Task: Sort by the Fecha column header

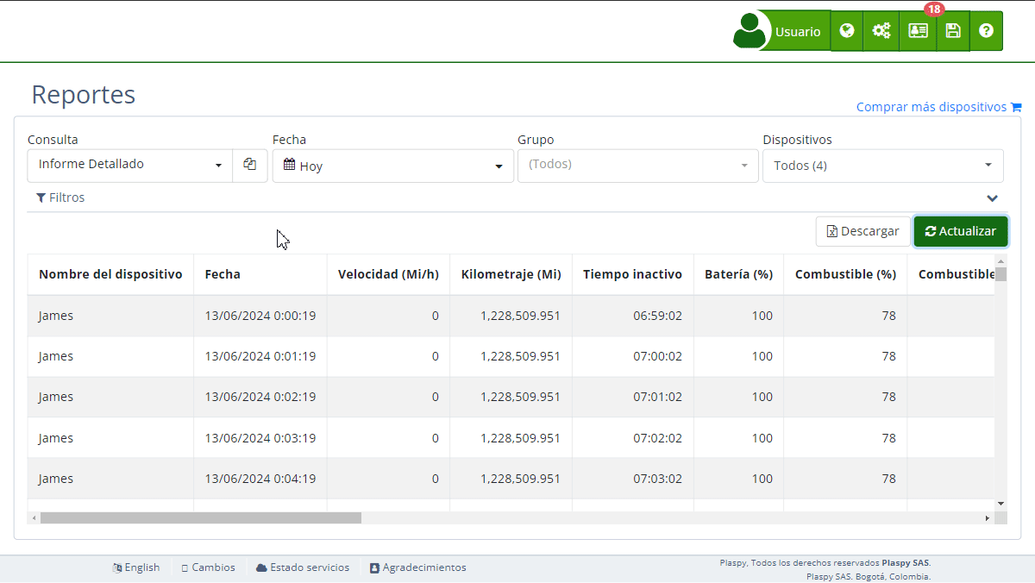Action: pos(223,274)
